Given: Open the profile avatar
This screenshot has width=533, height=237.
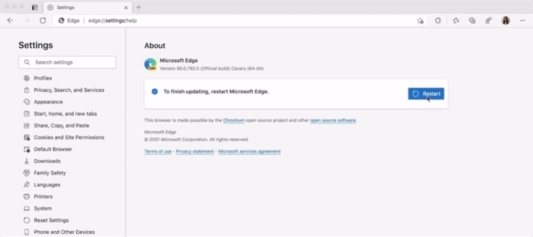Looking at the screenshot, I should pos(506,21).
